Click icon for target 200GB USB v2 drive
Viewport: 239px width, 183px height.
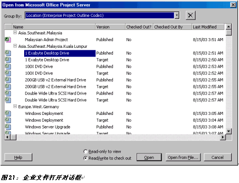(8, 86)
